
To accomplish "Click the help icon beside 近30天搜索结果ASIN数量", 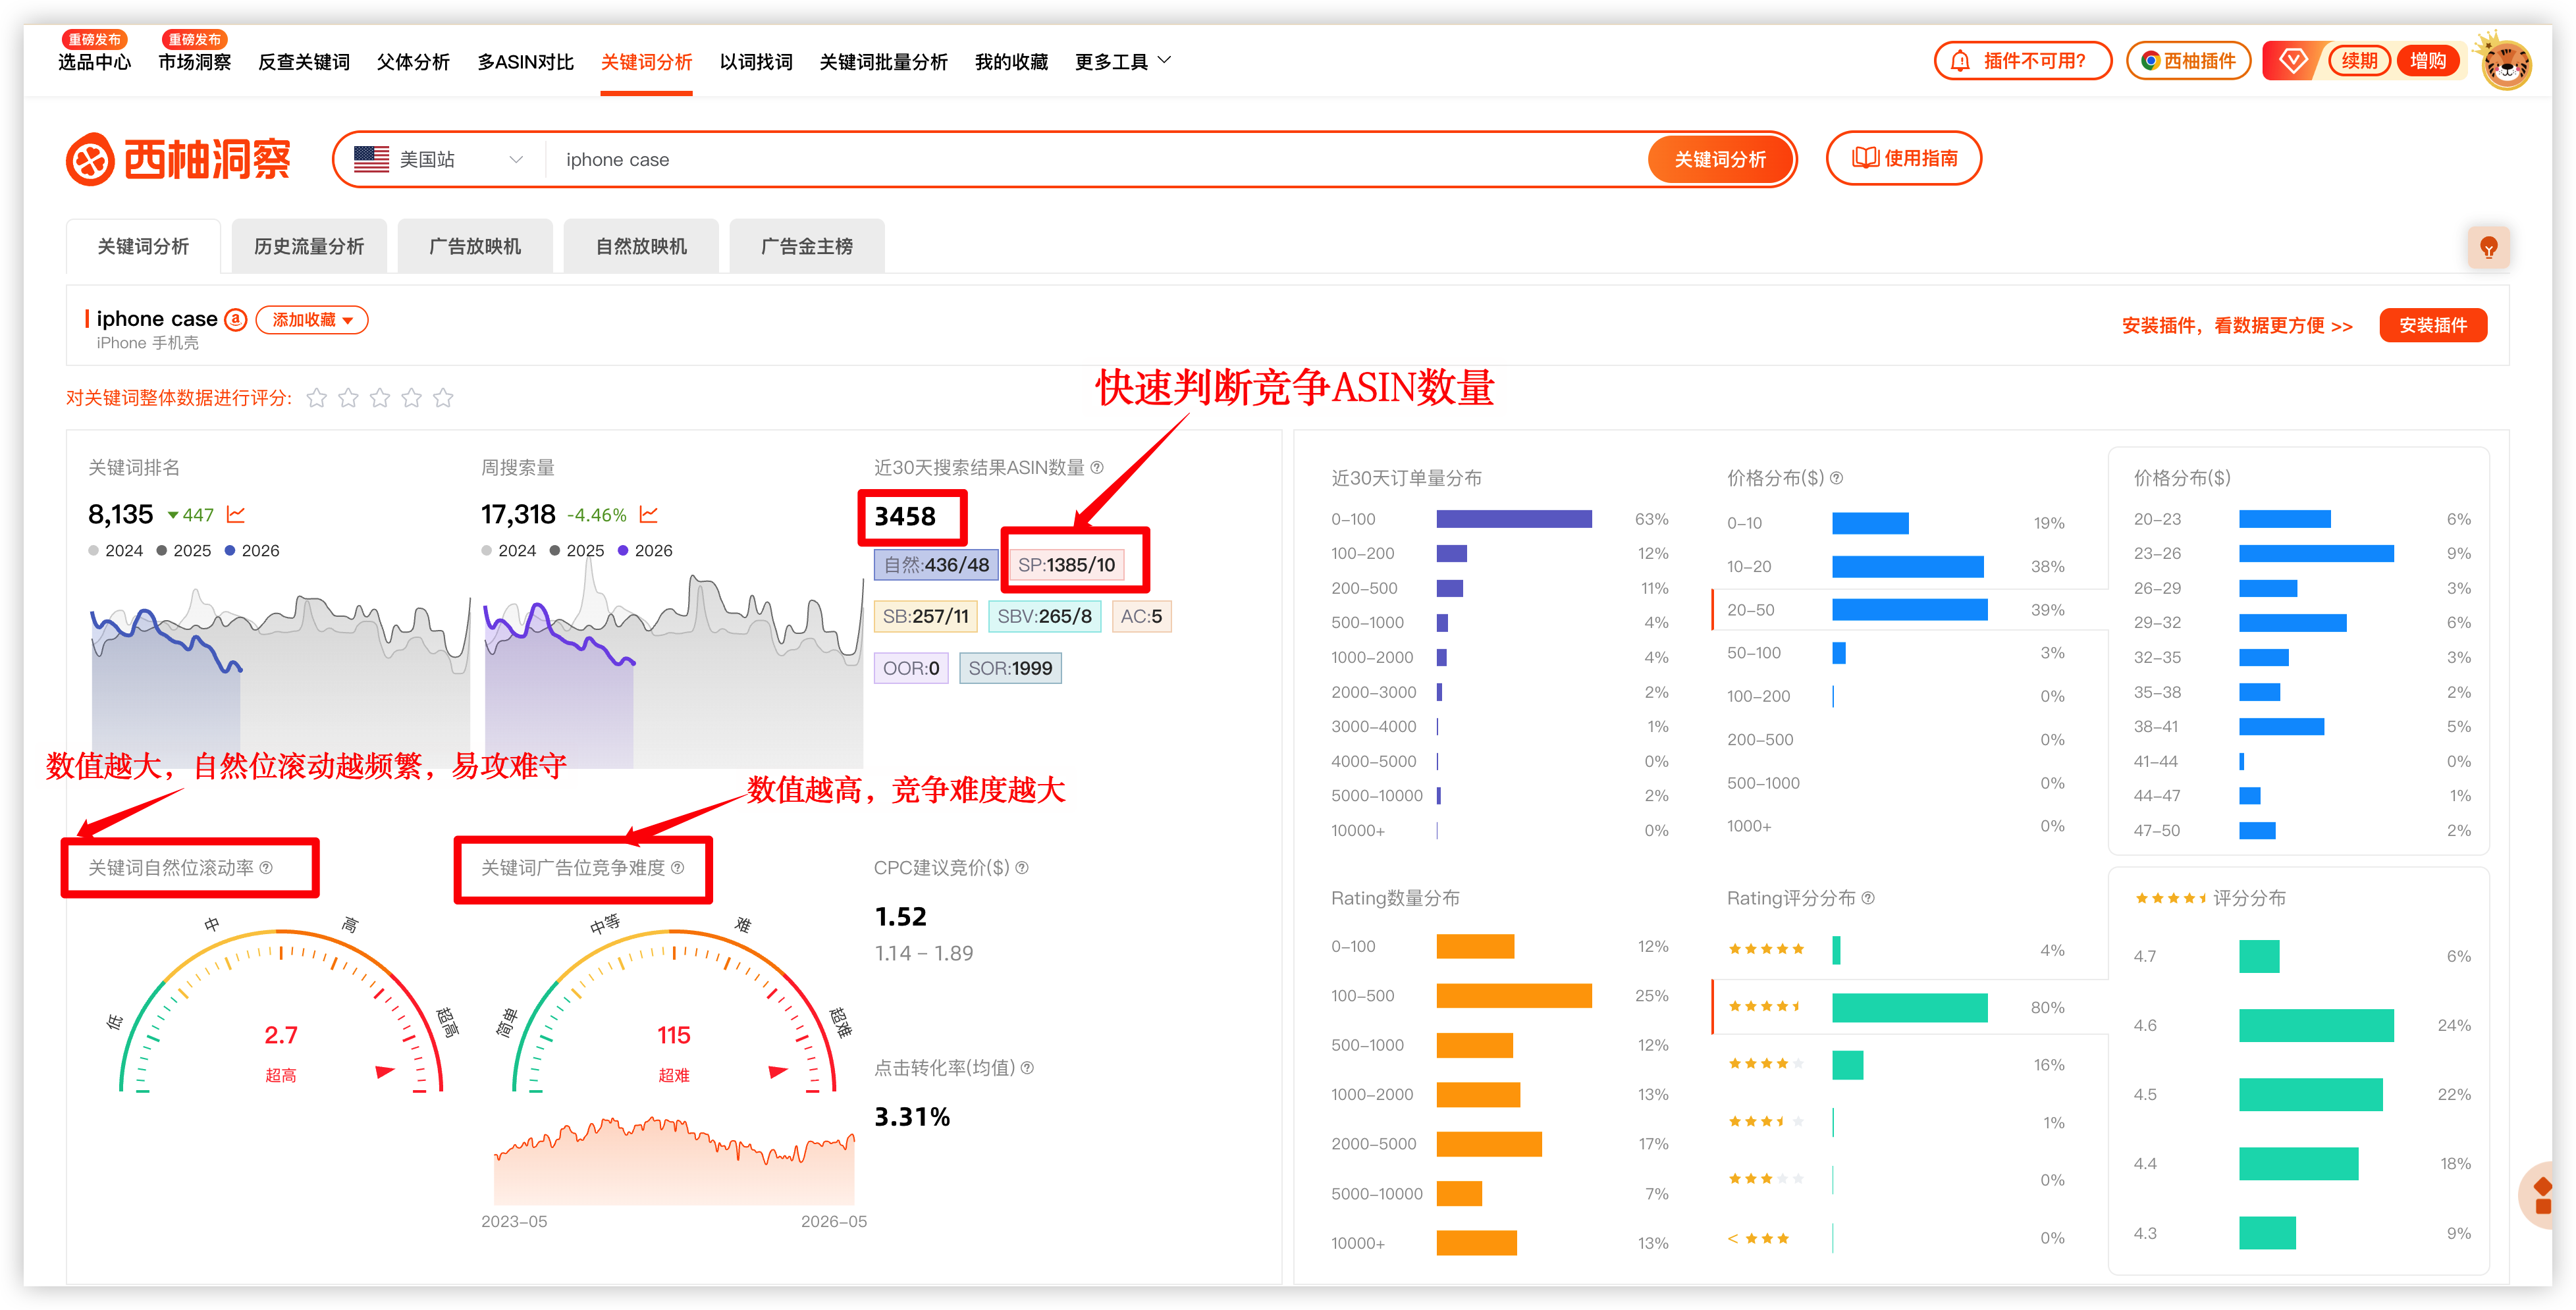I will point(1097,467).
